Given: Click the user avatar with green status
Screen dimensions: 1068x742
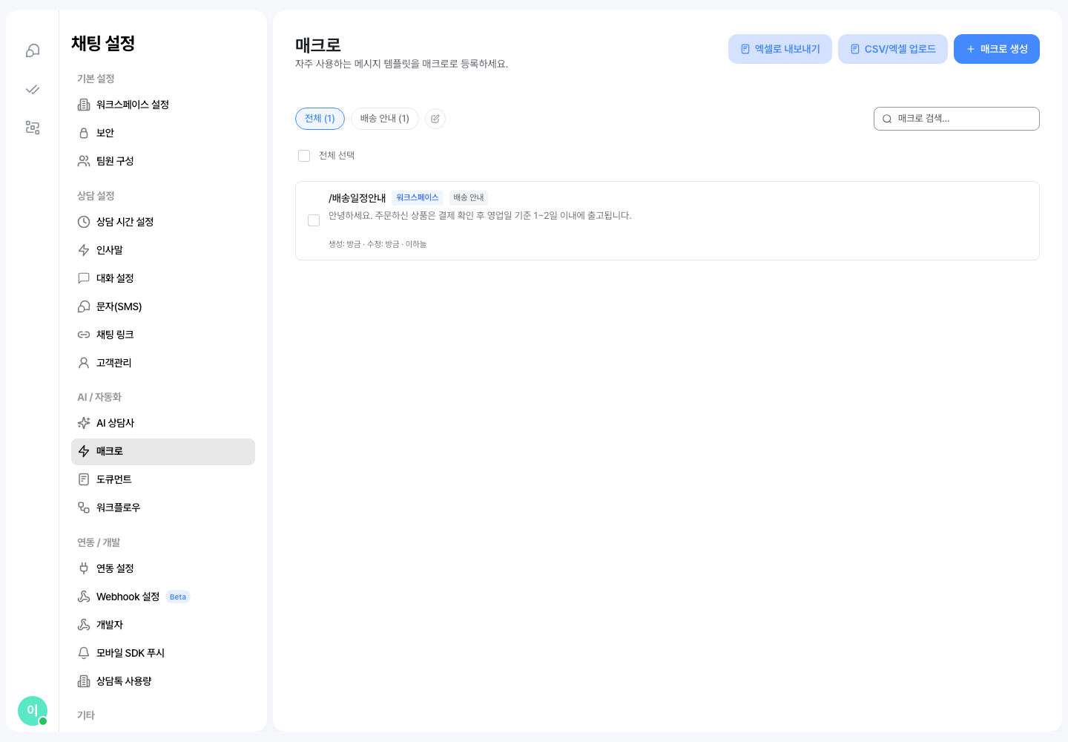Looking at the screenshot, I should click(x=33, y=711).
